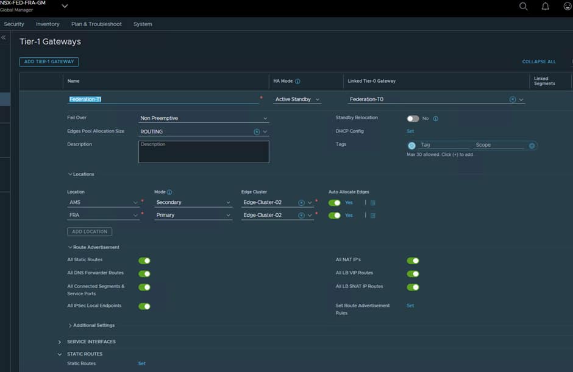
Task: Click the Linked Segments column header
Action: coord(544,81)
